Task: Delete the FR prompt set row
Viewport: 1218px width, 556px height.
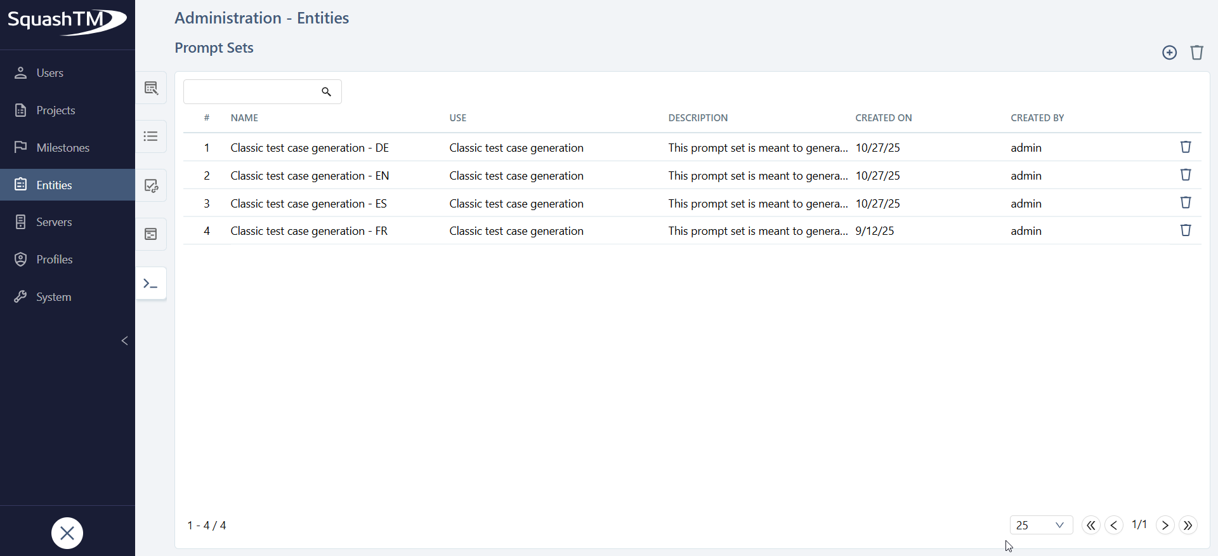Action: (x=1186, y=230)
